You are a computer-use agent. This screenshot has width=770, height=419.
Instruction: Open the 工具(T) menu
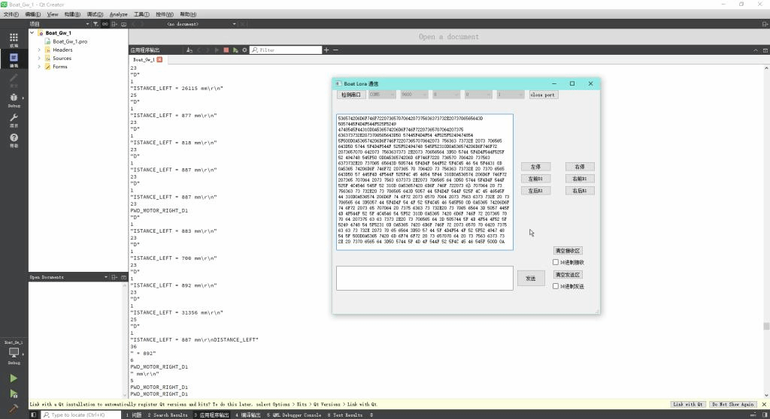coord(141,14)
